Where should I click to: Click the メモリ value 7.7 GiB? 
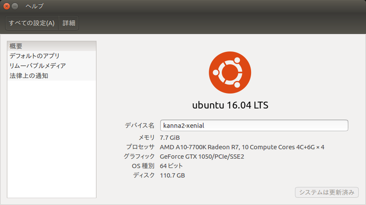(170, 138)
